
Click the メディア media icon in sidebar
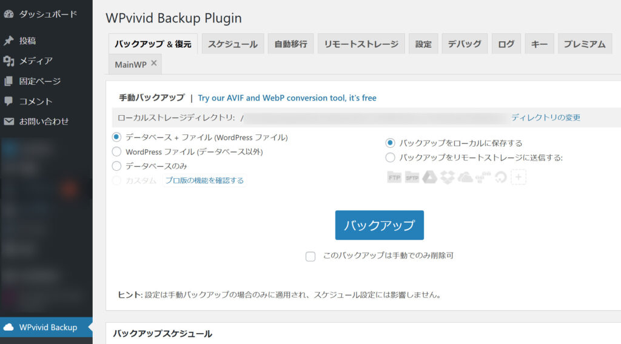tap(8, 61)
